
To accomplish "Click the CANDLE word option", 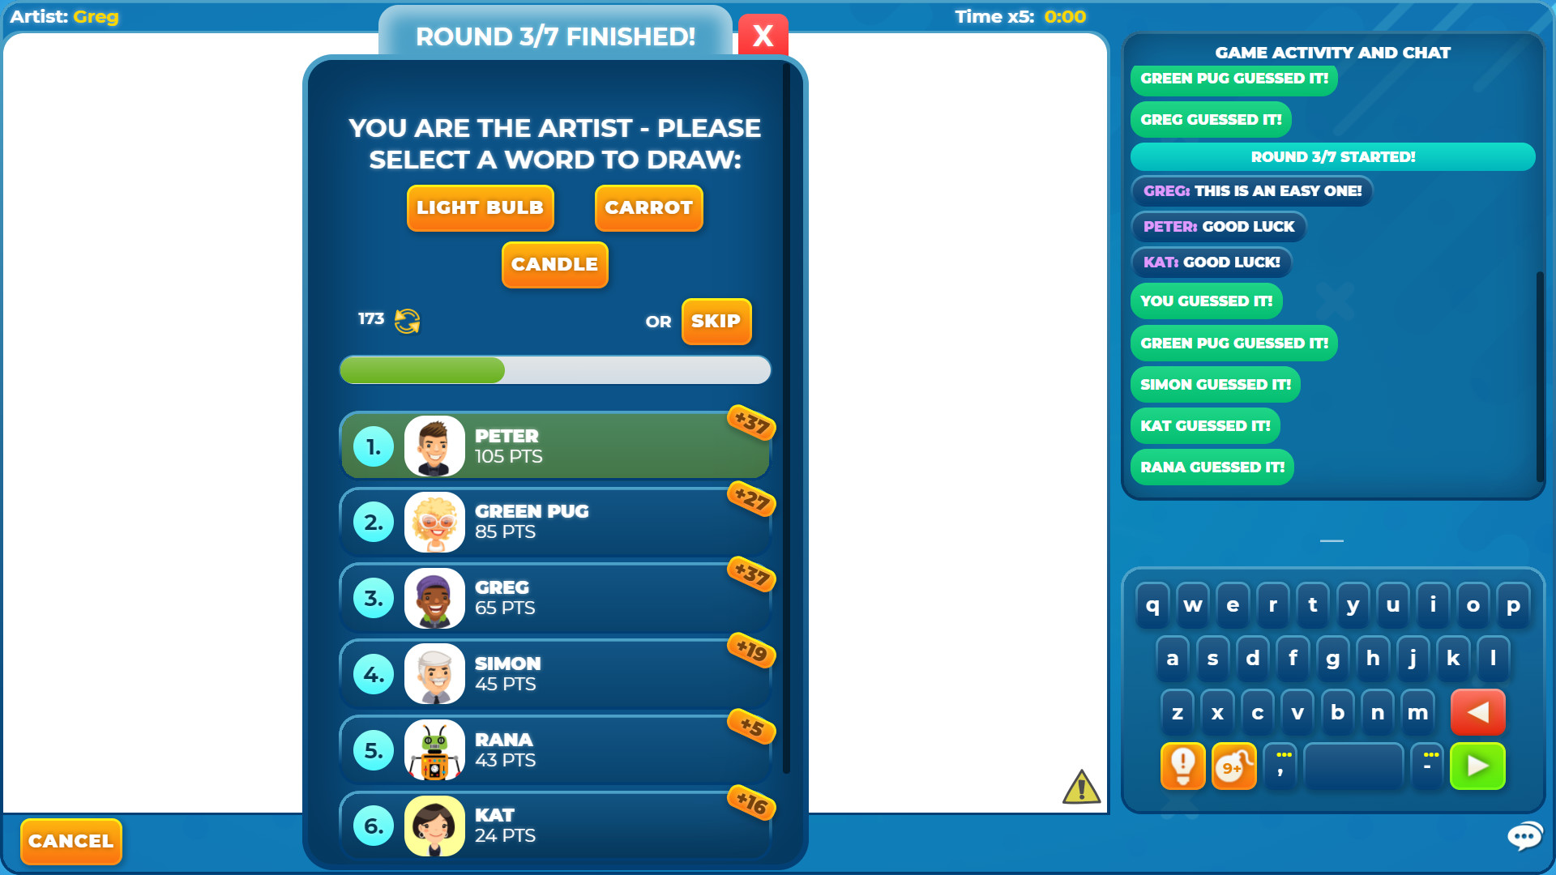I will click(x=553, y=264).
